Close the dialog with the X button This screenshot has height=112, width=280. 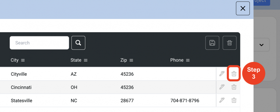click(243, 8)
